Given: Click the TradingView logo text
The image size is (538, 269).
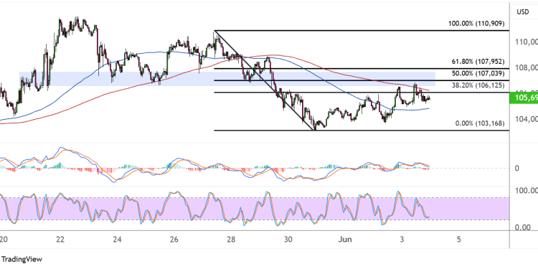Looking at the screenshot, I should [22, 259].
